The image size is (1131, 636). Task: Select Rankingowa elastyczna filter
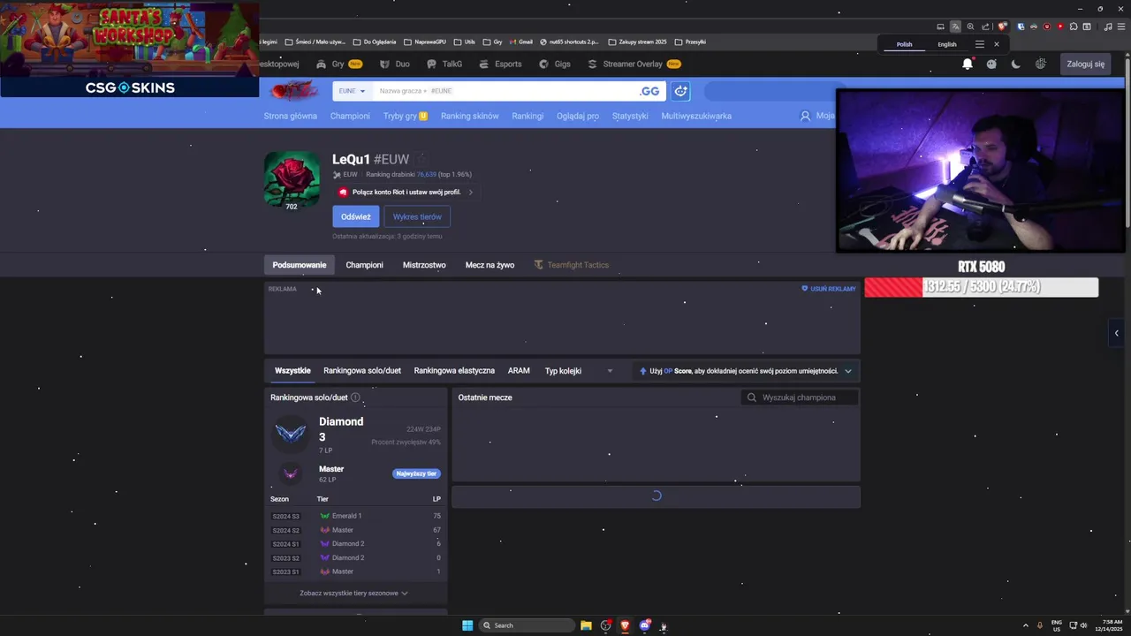(x=454, y=371)
